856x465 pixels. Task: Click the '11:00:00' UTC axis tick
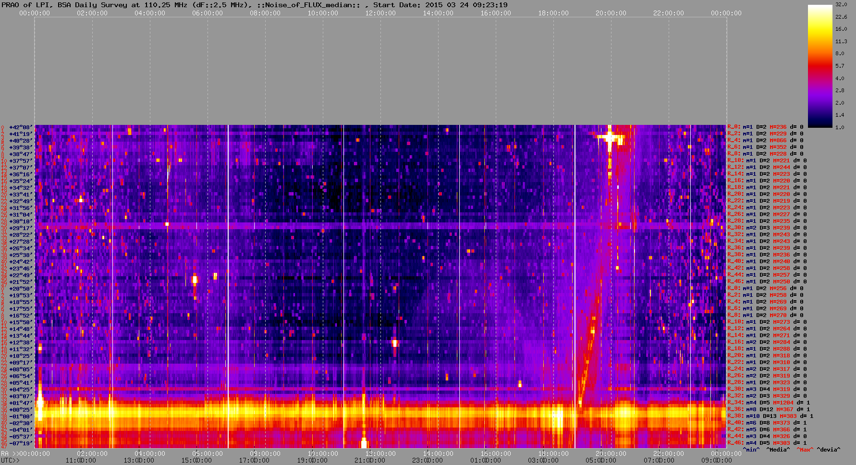click(x=81, y=461)
